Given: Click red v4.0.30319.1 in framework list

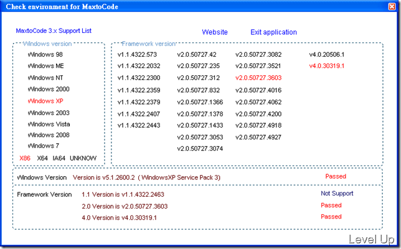Looking at the screenshot, I should click(327, 66).
